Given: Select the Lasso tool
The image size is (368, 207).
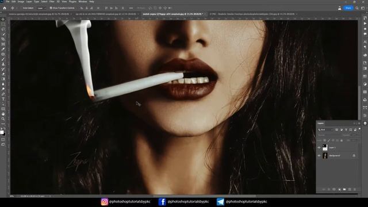Looking at the screenshot, I should click(3, 29).
